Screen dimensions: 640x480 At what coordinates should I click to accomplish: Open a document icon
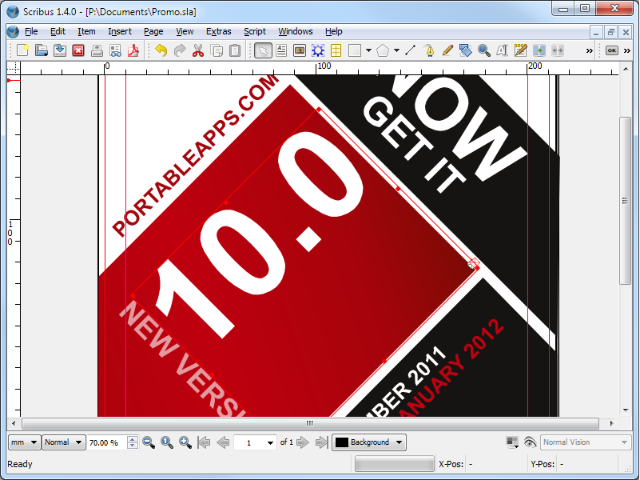point(42,50)
